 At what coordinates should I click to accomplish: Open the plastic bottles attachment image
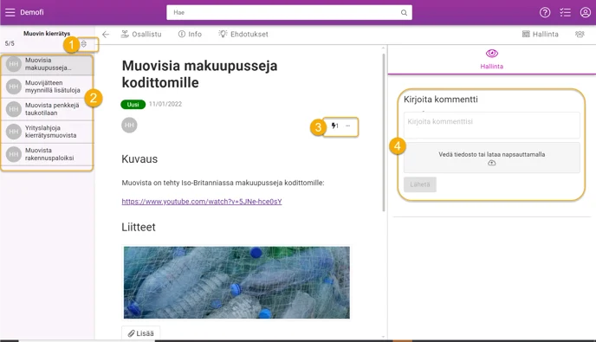pyautogui.click(x=236, y=282)
